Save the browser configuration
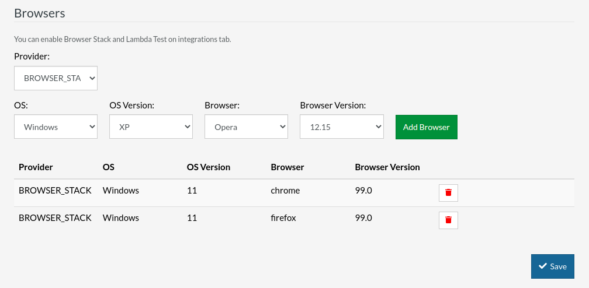589x288 pixels. pos(552,266)
